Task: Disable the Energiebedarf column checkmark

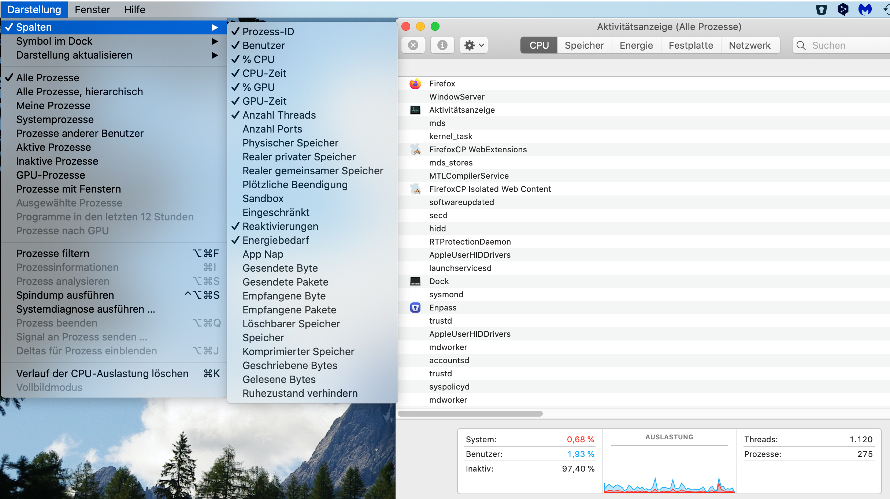Action: [275, 240]
